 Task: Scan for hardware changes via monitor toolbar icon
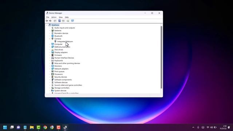click(72, 21)
